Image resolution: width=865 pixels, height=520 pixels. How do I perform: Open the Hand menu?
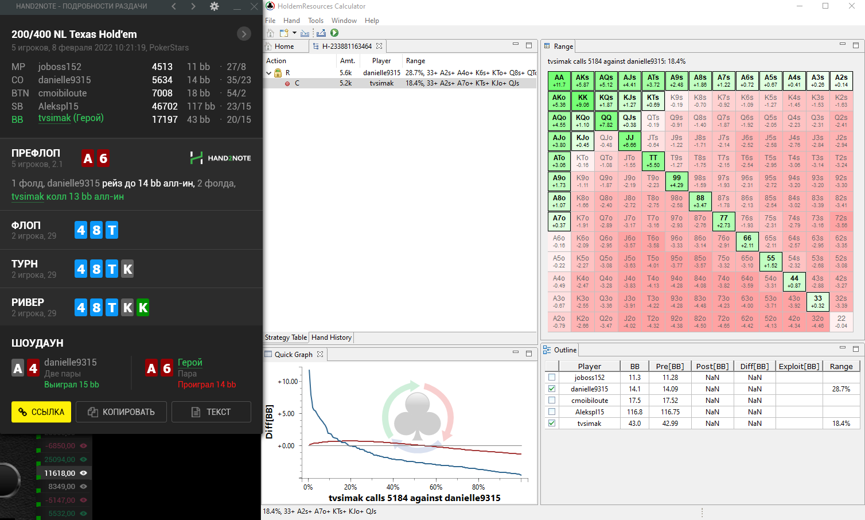pyautogui.click(x=291, y=20)
